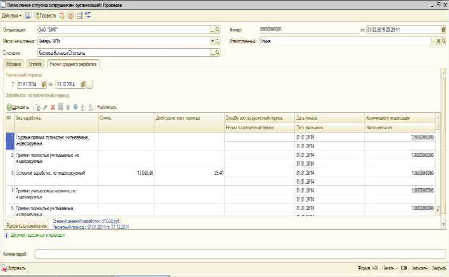This screenshot has width=449, height=277.
Task: Clear the Ответственный field with X icon
Action: tap(438, 41)
